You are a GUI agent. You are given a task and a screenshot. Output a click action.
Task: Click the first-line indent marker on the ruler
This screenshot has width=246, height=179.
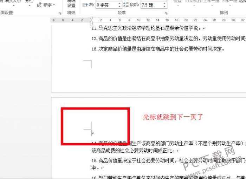91,18
